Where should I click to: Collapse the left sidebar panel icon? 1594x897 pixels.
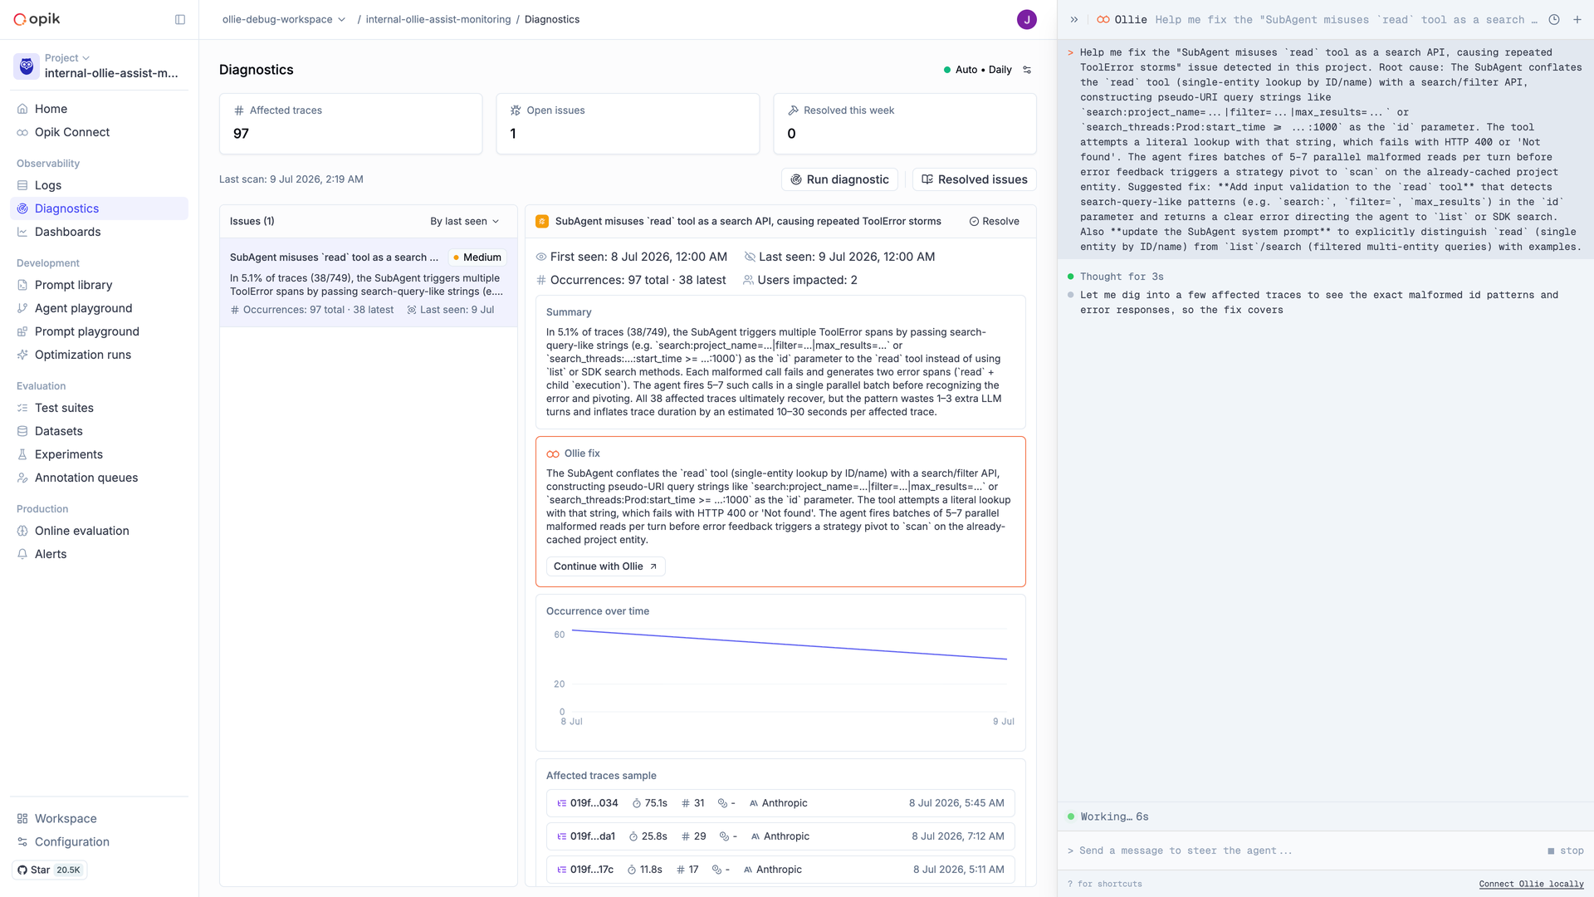(x=180, y=19)
